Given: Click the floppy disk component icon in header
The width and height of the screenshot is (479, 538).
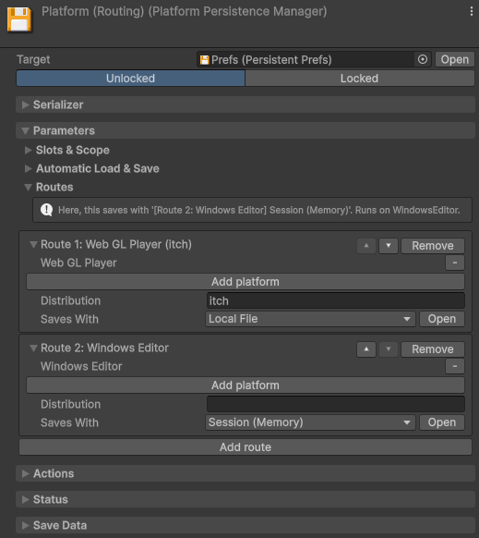Looking at the screenshot, I should point(19,19).
